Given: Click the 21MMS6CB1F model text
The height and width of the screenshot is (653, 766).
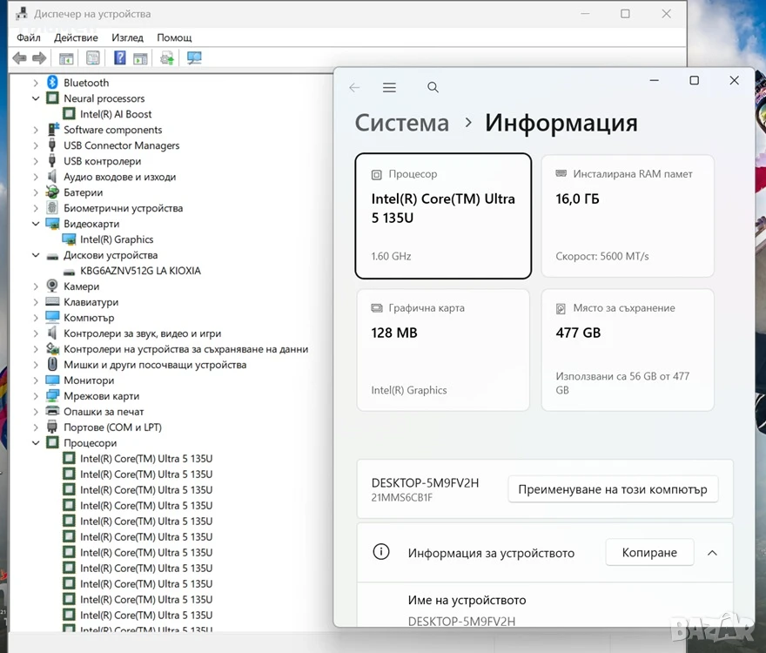Looking at the screenshot, I should click(401, 497).
